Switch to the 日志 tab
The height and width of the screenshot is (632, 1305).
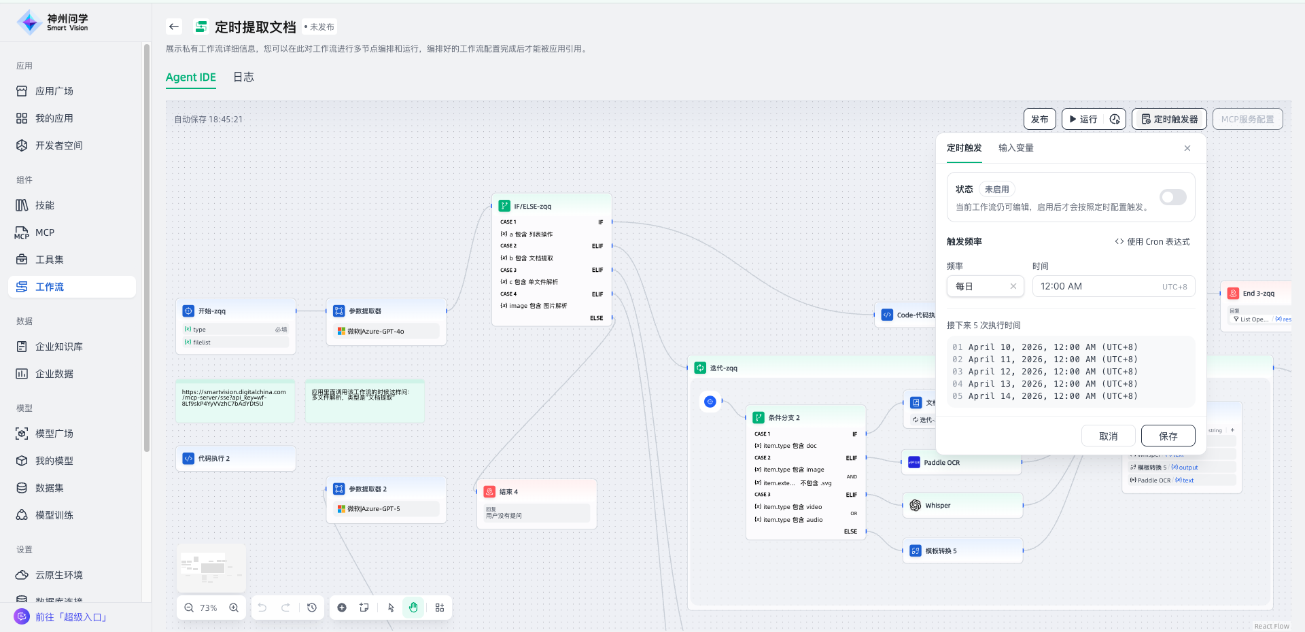coord(243,77)
